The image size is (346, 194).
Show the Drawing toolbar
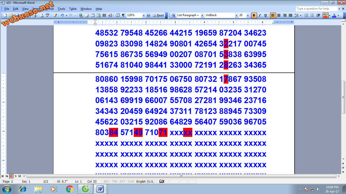point(110,15)
